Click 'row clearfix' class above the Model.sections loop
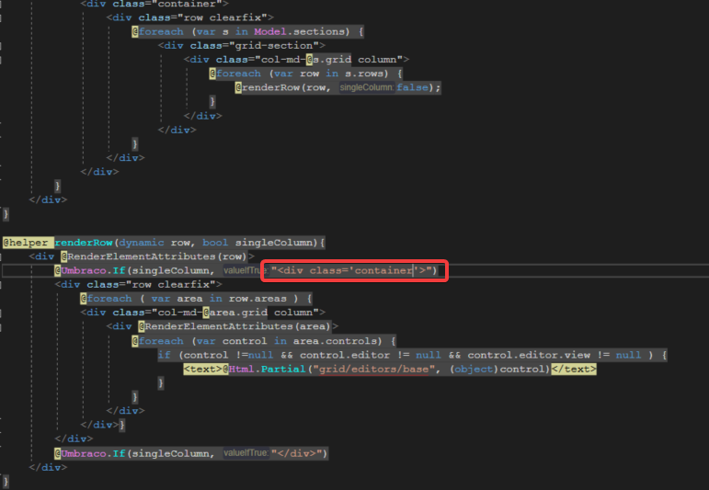 (x=222, y=17)
